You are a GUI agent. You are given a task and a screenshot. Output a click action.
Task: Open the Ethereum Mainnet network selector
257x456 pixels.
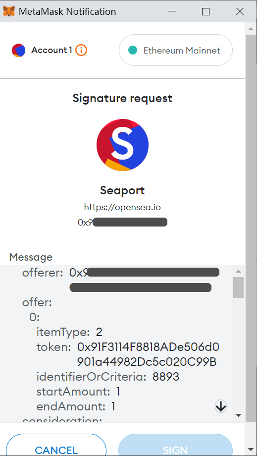tap(176, 51)
